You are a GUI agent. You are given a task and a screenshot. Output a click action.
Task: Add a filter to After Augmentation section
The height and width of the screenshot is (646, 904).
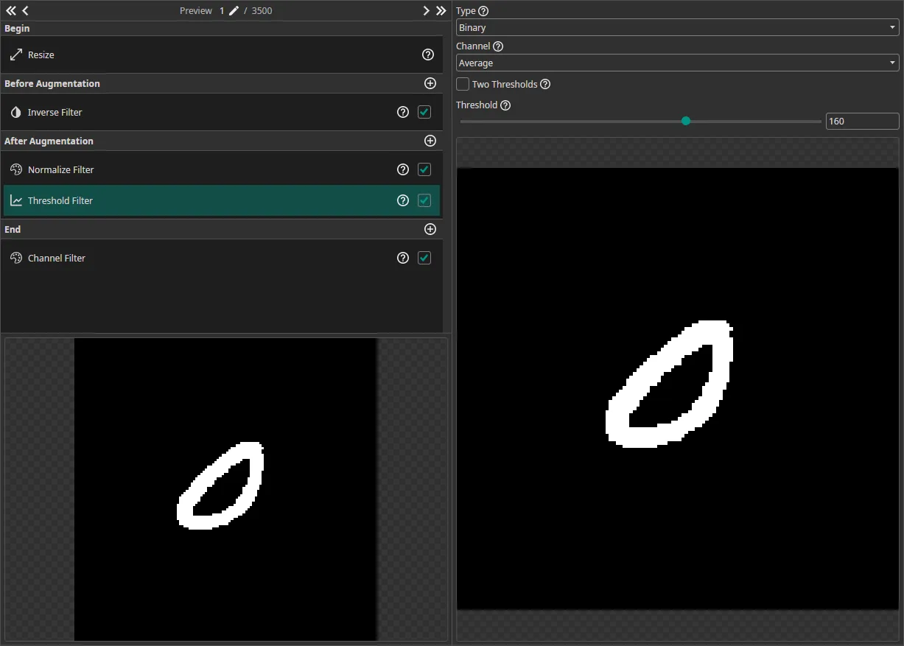(430, 141)
